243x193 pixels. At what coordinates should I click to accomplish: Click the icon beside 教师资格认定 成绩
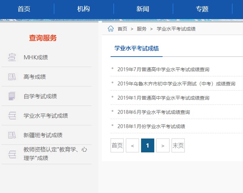point(12,154)
